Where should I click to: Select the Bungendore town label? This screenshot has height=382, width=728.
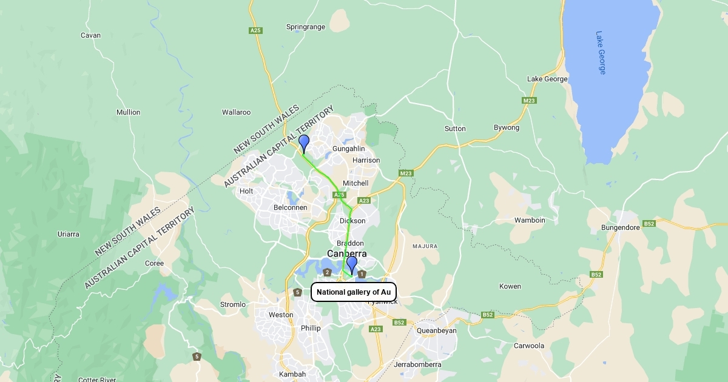click(620, 227)
